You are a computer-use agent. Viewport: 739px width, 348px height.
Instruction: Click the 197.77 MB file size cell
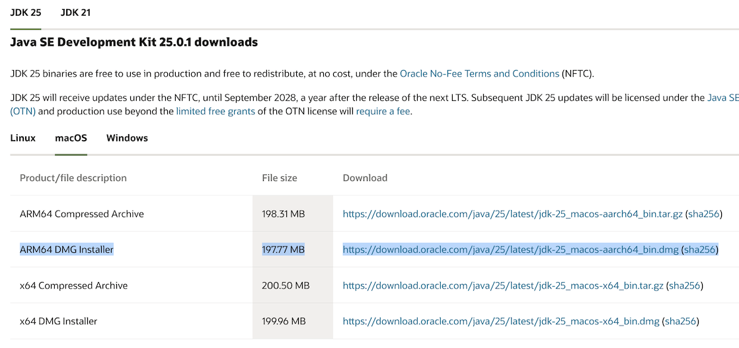283,250
